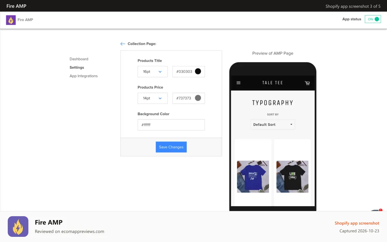Open App Integrations in the sidebar

84,76
